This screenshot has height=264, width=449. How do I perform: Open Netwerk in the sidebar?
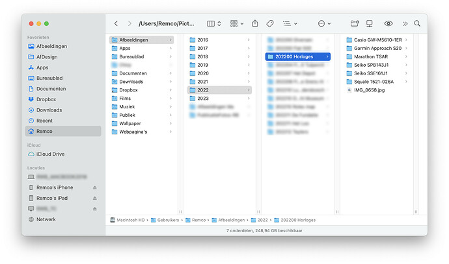click(63, 219)
